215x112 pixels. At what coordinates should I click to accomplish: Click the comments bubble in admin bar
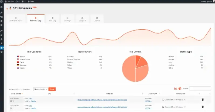[23, 1]
